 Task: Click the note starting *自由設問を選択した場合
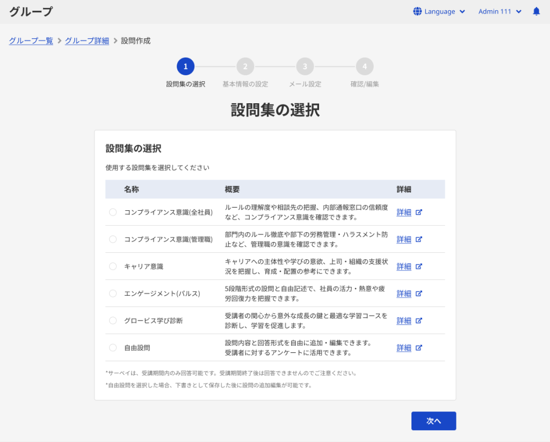tap(209, 385)
